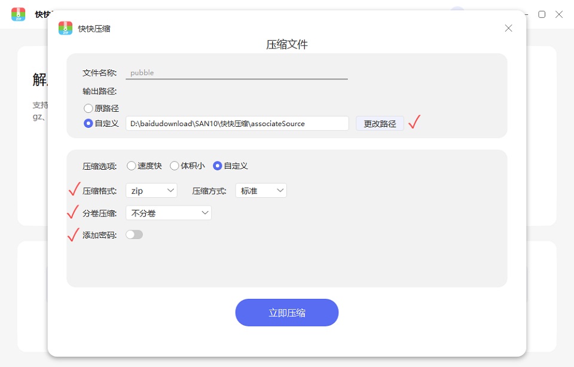The height and width of the screenshot is (367, 574).
Task: Click the custom output path text field
Action: coord(236,123)
